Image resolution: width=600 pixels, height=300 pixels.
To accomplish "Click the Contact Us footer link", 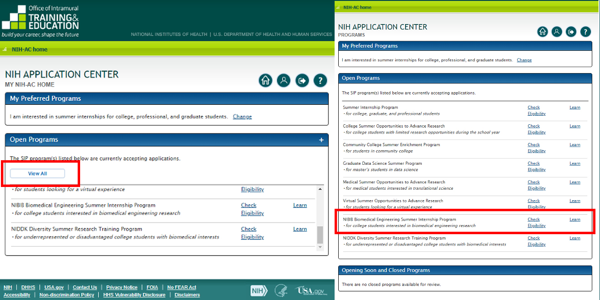I will [x=85, y=287].
